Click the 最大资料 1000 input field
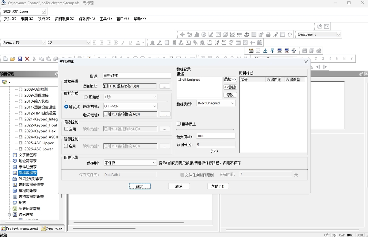Screen dimensions: 368x237 click(216, 136)
